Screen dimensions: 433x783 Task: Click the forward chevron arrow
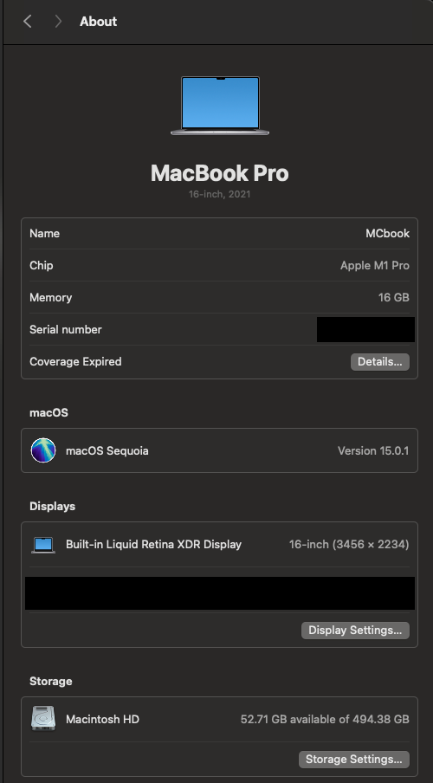[x=58, y=21]
